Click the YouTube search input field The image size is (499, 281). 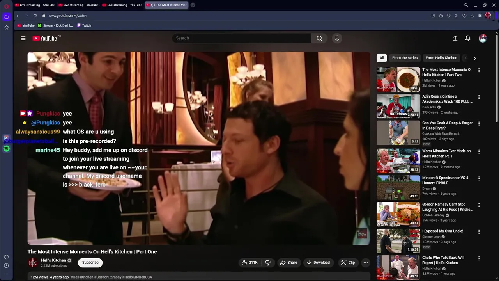tap(242, 38)
